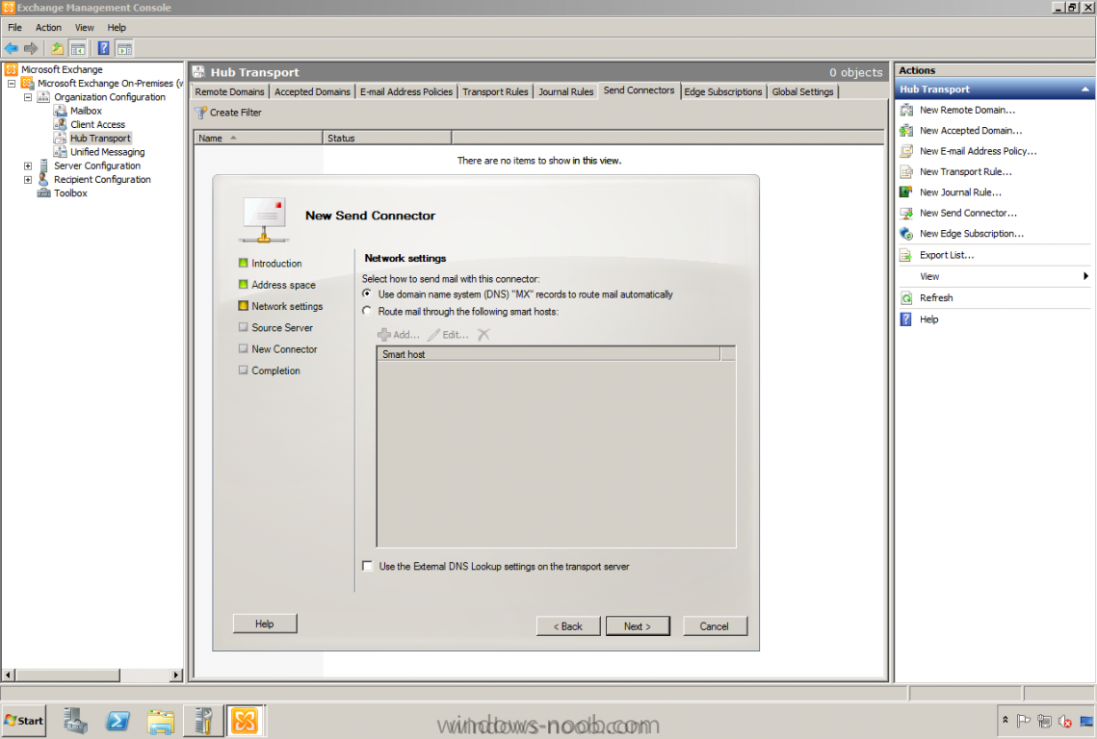
Task: Select the Hub Transport tree node
Action: pos(100,139)
